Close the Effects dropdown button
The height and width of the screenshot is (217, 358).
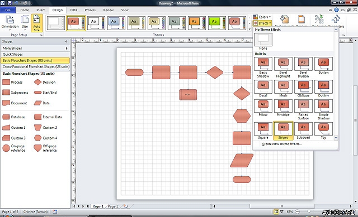click(x=262, y=23)
